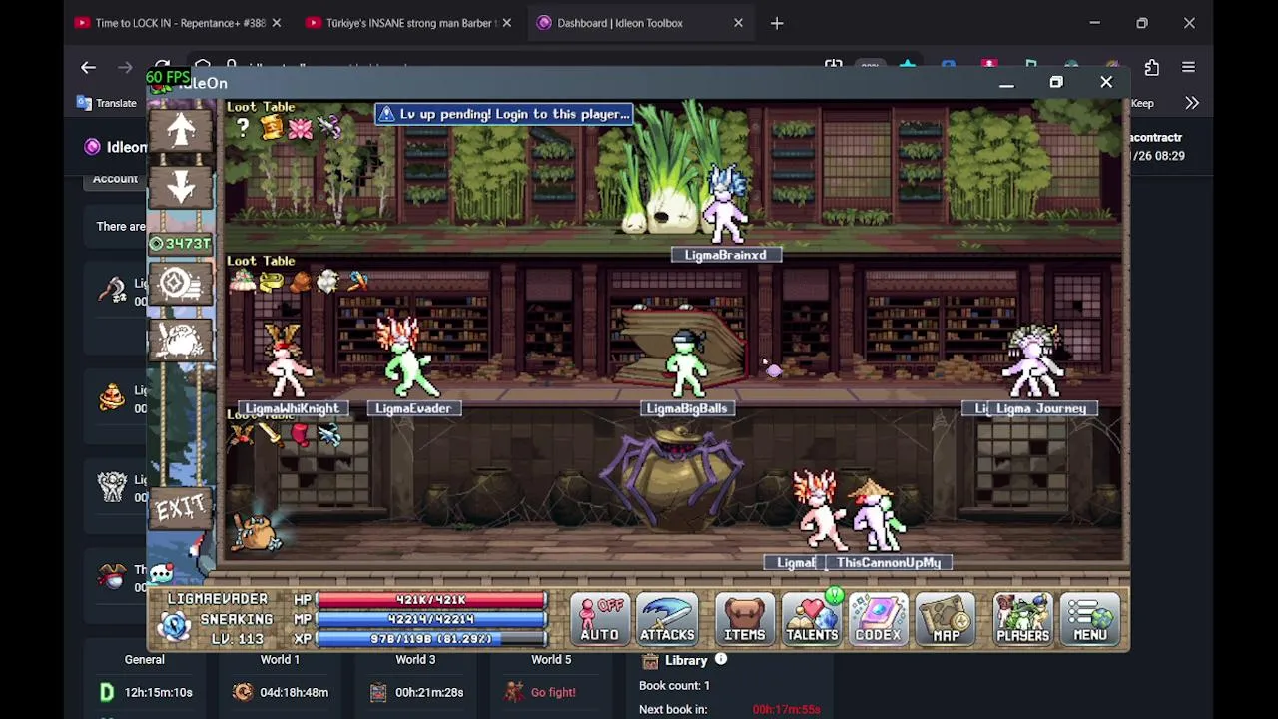1278x719 pixels.
Task: Click the 3473T currency counter
Action: [x=181, y=243]
